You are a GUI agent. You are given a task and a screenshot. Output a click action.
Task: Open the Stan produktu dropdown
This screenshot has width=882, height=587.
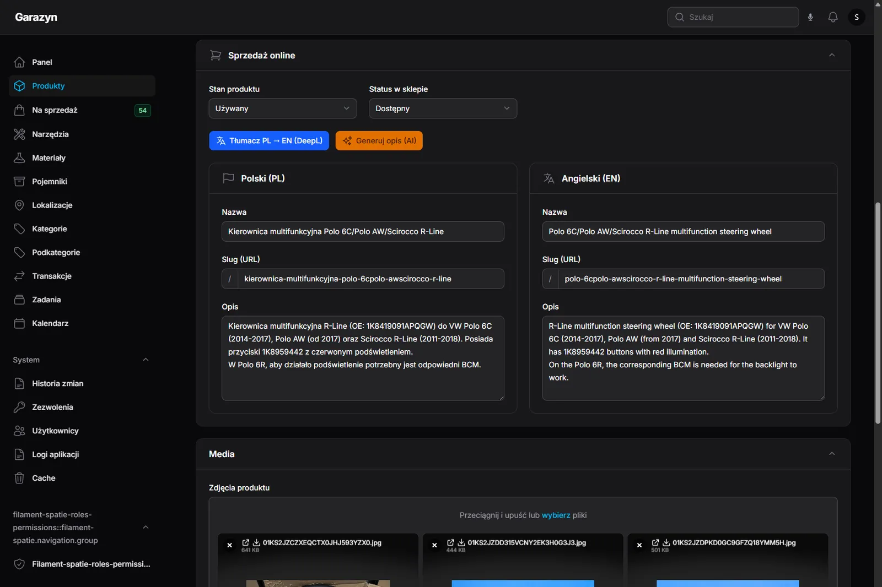[283, 108]
